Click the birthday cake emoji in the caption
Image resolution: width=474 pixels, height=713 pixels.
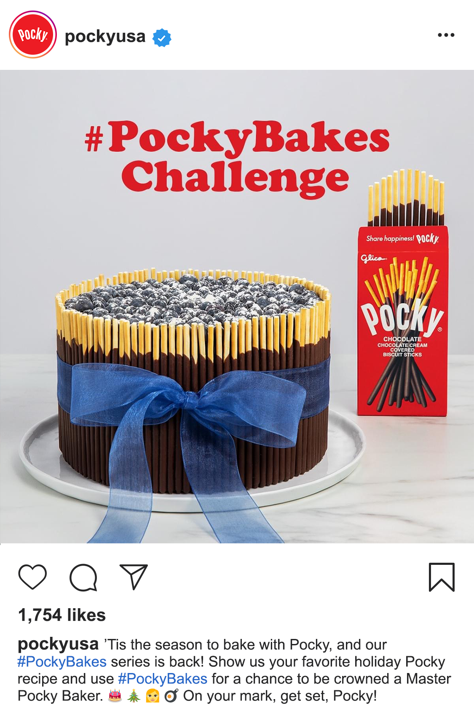pos(115,696)
